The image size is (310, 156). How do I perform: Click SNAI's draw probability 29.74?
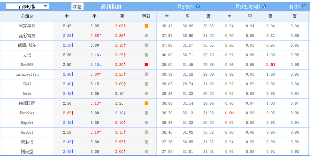click(188, 84)
